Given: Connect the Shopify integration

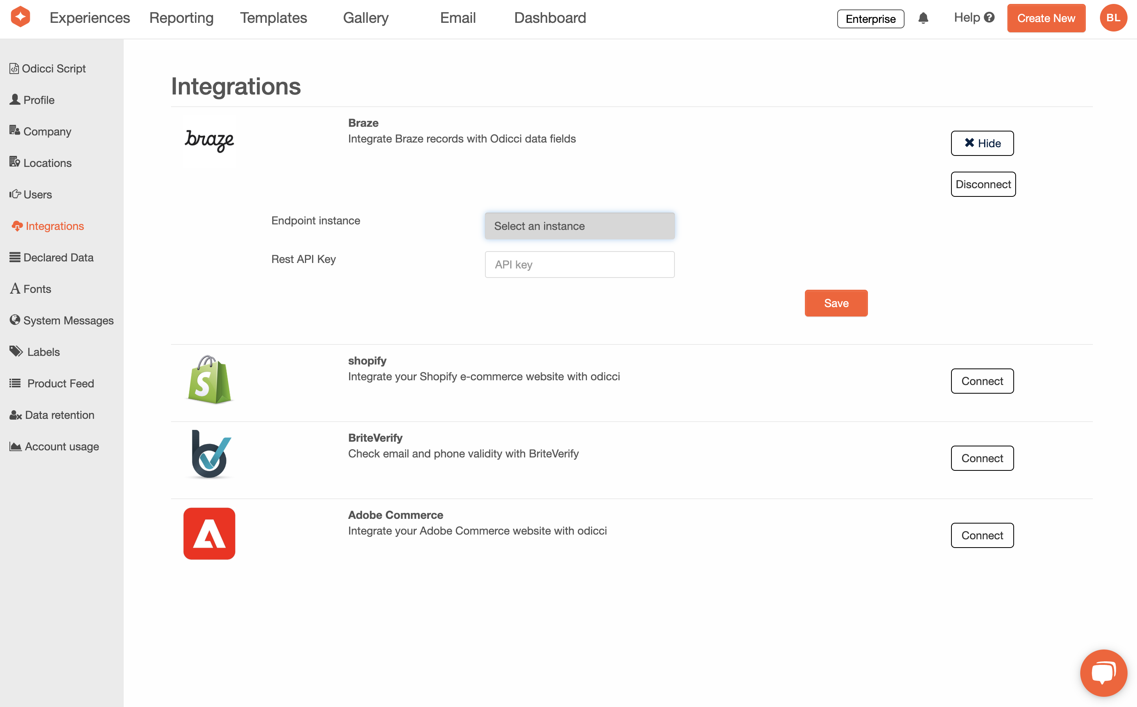Looking at the screenshot, I should click(982, 381).
